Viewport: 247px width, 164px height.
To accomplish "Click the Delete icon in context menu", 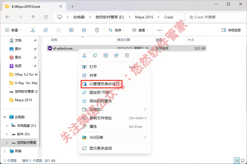I will click(127, 55).
